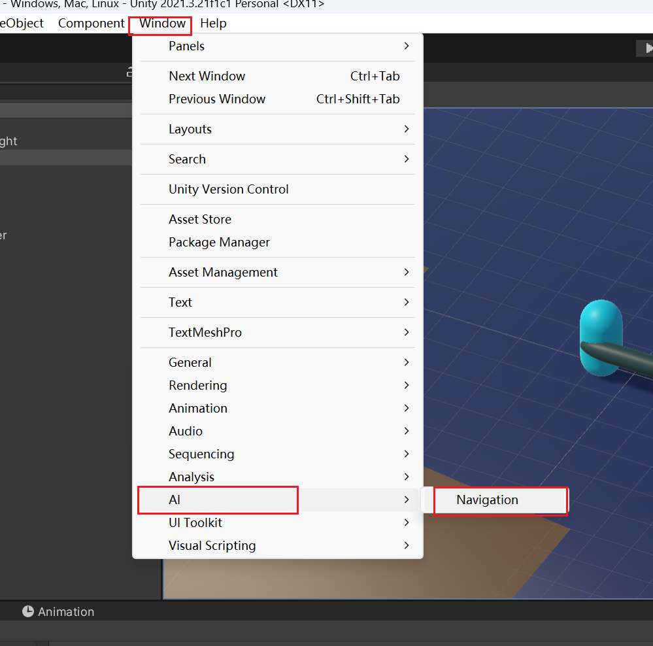653x646 pixels.
Task: Open the Asset Store window
Action: click(x=278, y=219)
